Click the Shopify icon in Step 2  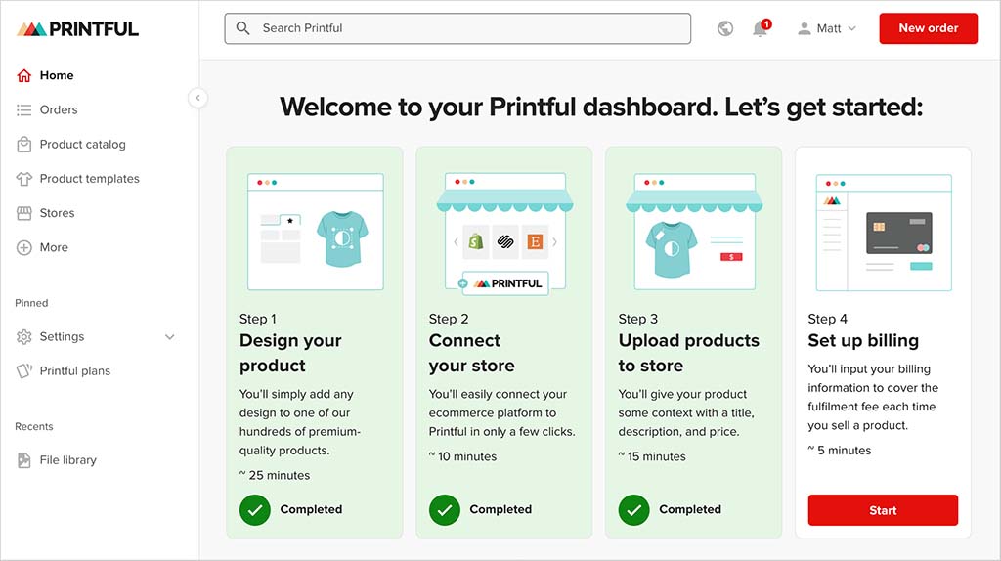476,241
